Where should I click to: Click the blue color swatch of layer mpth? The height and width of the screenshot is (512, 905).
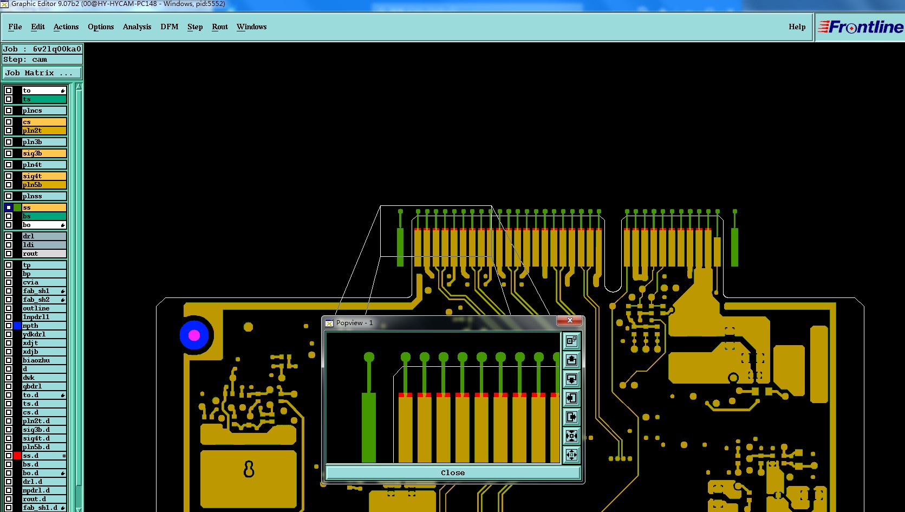tap(17, 326)
